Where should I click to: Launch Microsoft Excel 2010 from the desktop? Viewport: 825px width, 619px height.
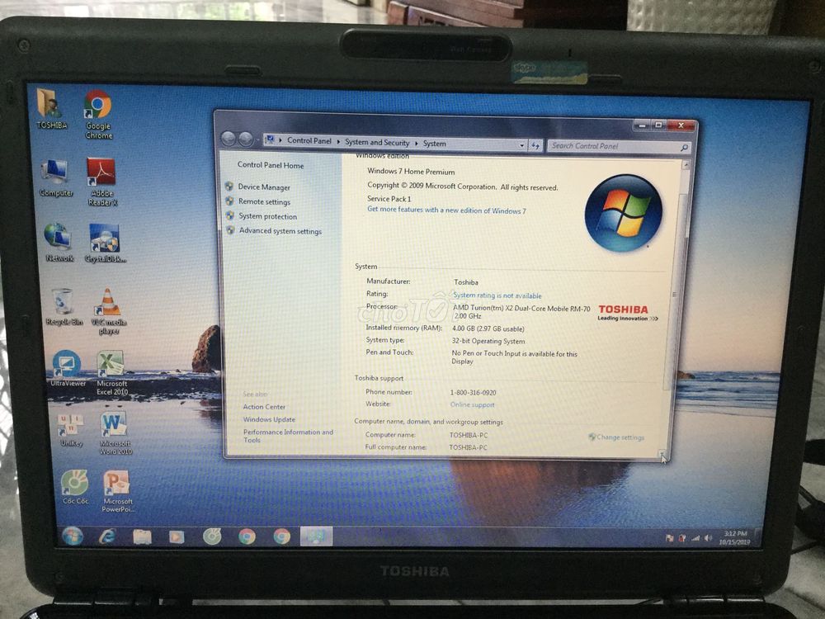pos(111,373)
